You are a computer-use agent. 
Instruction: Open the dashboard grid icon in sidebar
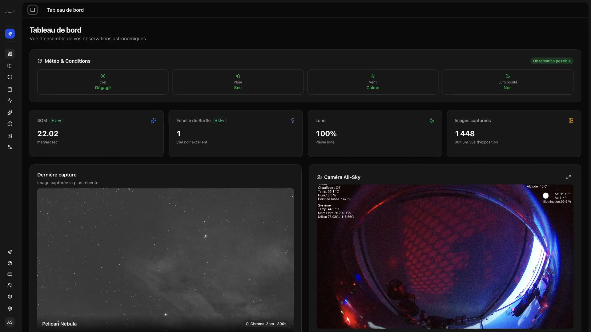[10, 54]
